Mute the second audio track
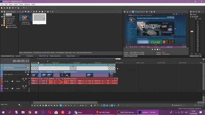Viewport: 205px width, 115px height. pos(23,86)
